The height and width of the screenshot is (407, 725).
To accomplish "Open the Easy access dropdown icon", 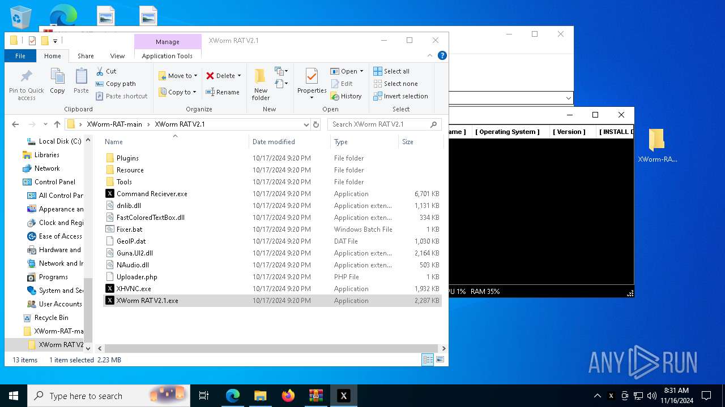I will tap(282, 84).
